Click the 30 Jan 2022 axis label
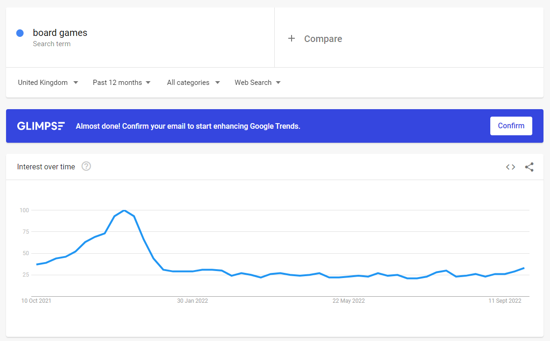 pyautogui.click(x=192, y=301)
